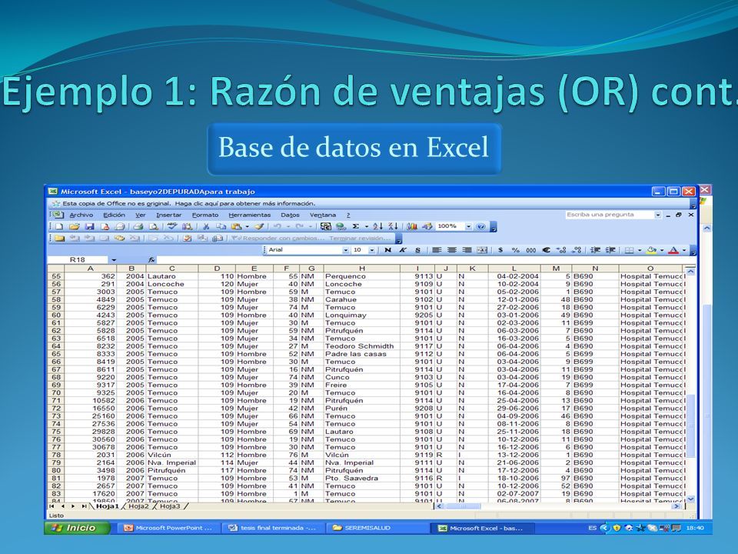The image size is (738, 554).
Task: Open a file with the Open folder icon
Action: point(74,226)
